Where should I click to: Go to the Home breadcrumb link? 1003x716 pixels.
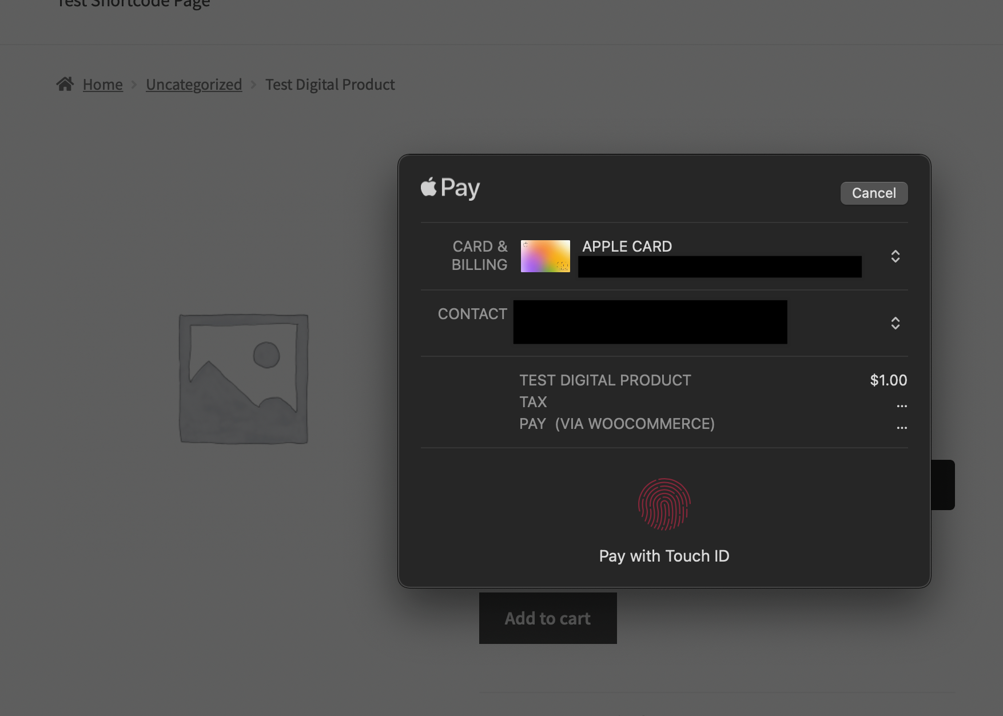pyautogui.click(x=103, y=85)
